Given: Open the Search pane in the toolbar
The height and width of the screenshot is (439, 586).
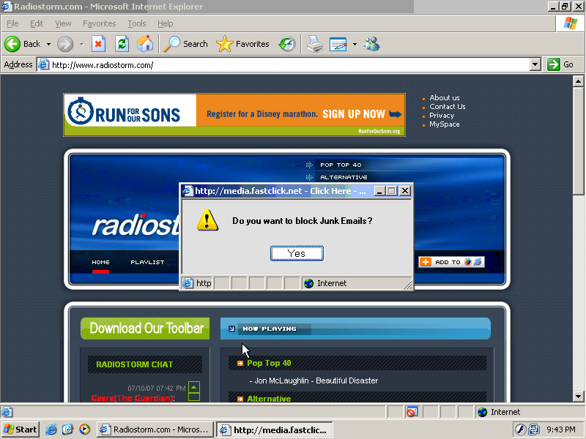Looking at the screenshot, I should pos(186,44).
